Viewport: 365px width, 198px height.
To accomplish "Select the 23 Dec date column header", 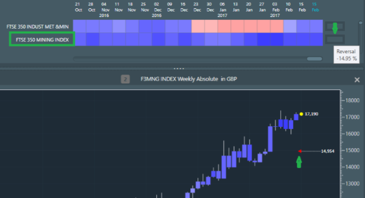I will tap(197, 7).
